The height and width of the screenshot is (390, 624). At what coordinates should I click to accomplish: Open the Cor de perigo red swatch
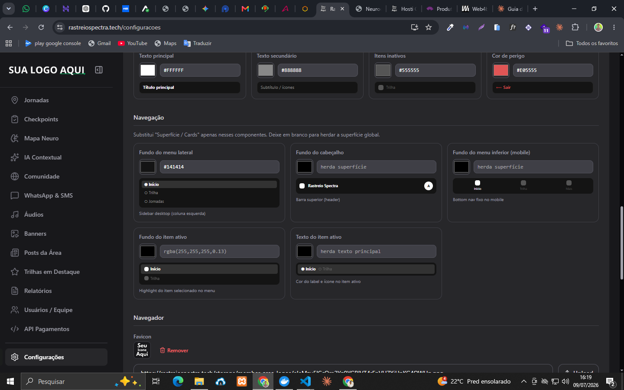click(x=501, y=70)
